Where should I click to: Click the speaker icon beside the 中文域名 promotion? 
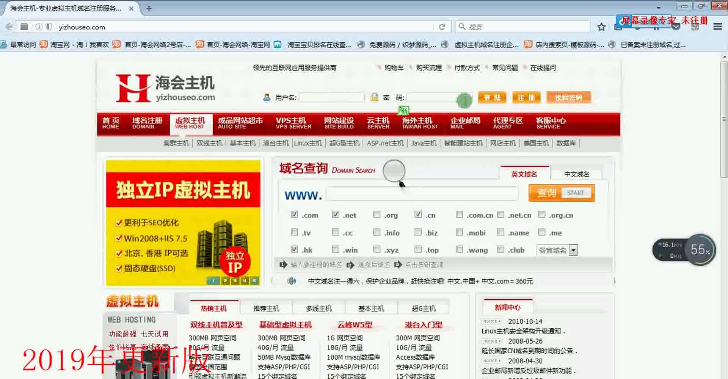[x=292, y=281]
